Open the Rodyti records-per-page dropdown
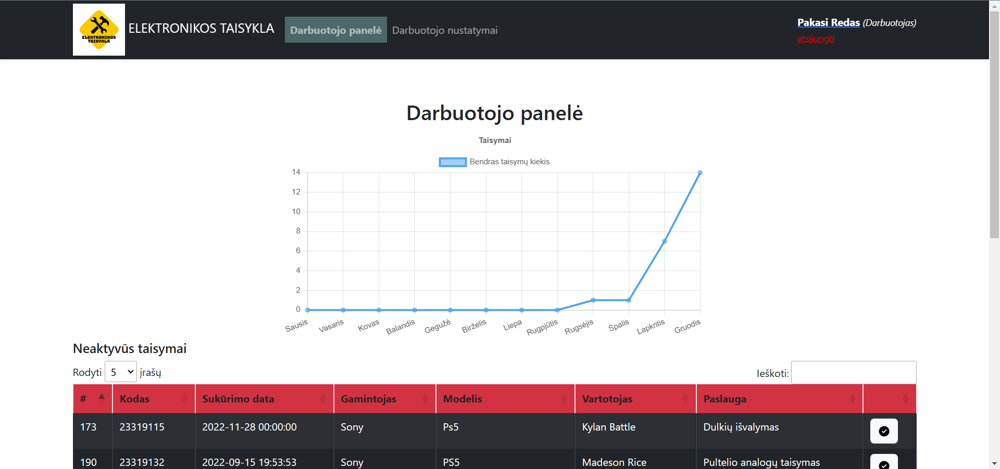1000x469 pixels. [120, 372]
